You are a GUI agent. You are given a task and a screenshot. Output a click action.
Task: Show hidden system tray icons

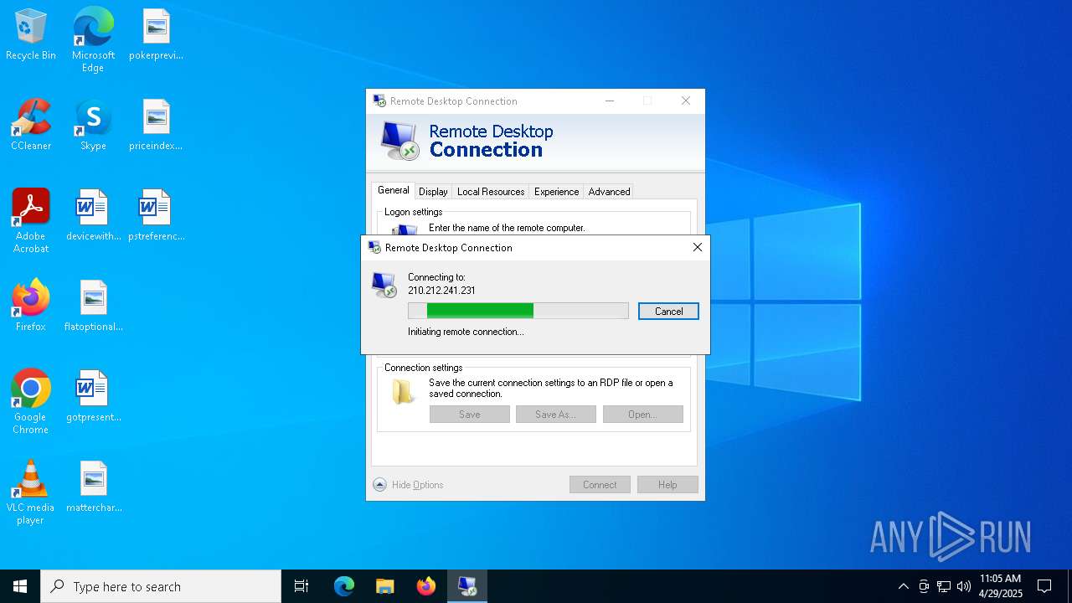click(903, 586)
